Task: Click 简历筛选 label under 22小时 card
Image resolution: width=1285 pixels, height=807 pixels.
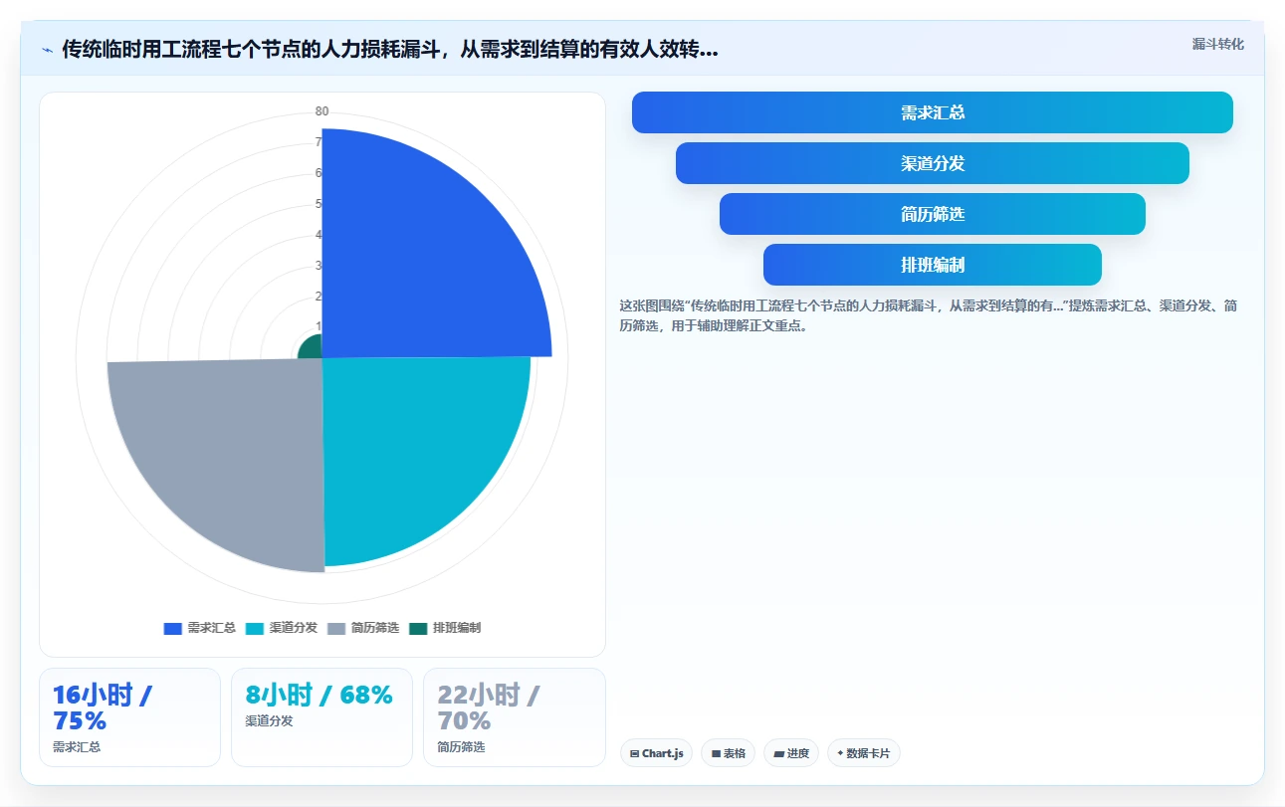Action: (461, 746)
